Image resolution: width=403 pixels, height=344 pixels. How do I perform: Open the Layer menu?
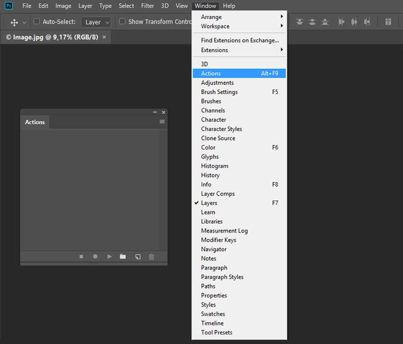coord(85,6)
